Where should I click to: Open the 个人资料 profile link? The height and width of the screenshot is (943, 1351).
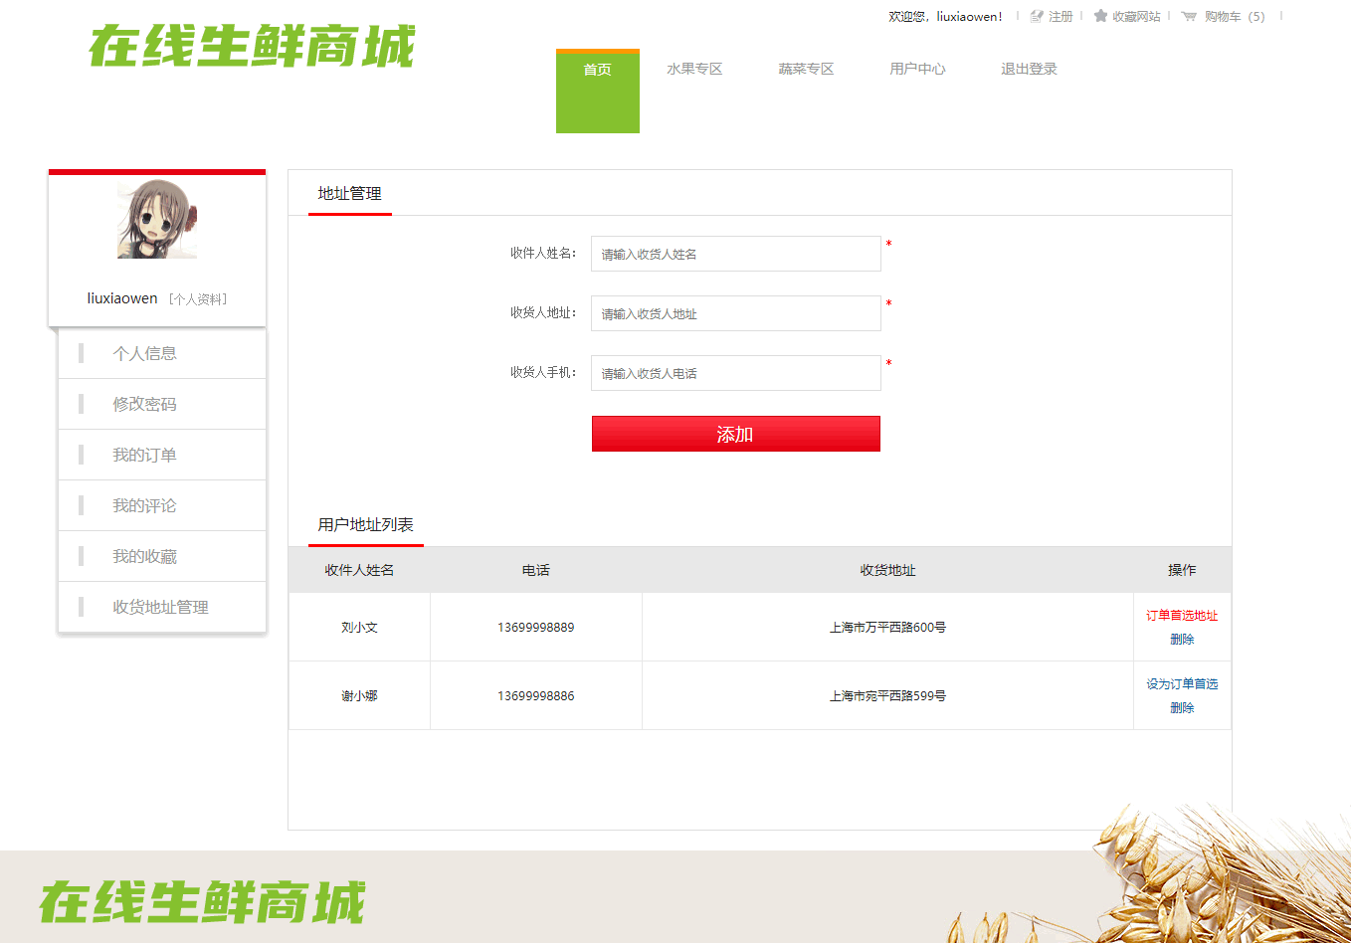tap(198, 298)
